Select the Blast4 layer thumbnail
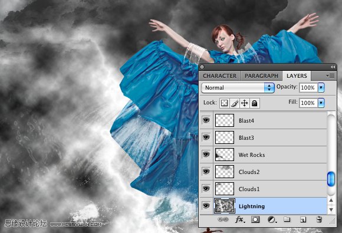The image size is (342, 233). pyautogui.click(x=225, y=120)
